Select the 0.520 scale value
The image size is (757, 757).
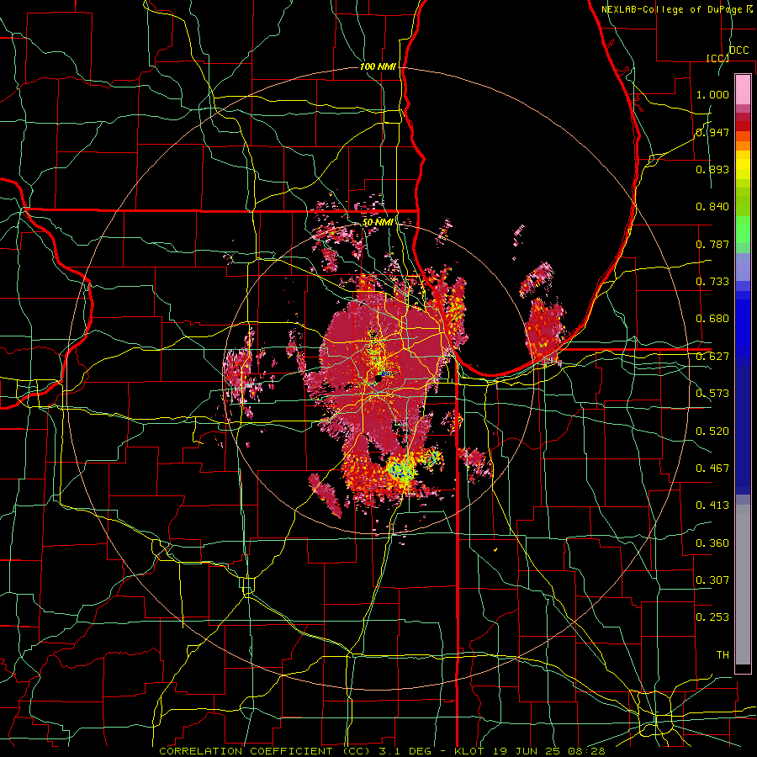coord(712,431)
